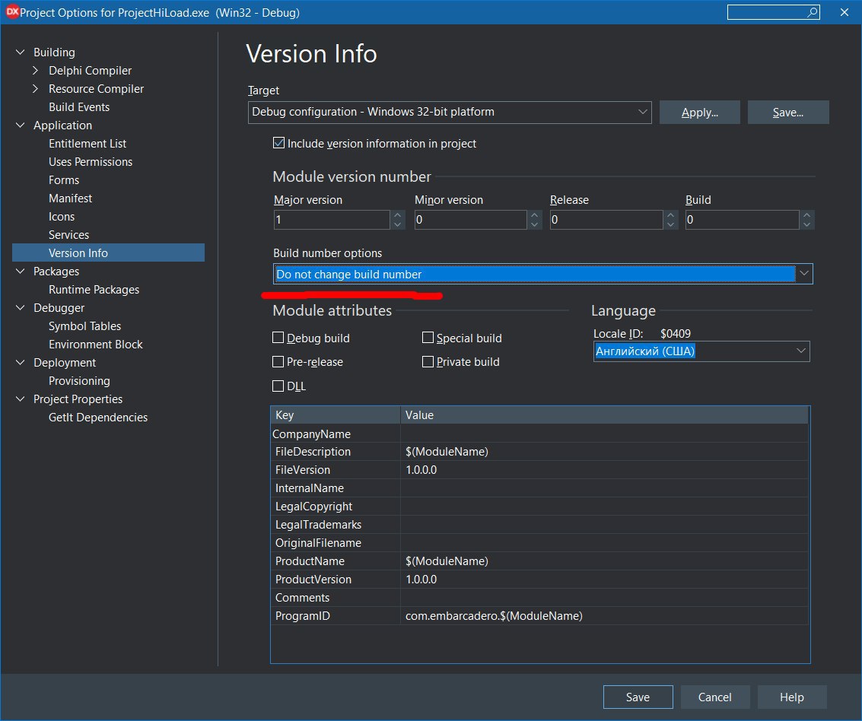Go to Forms options page
The height and width of the screenshot is (721, 862).
pos(64,180)
